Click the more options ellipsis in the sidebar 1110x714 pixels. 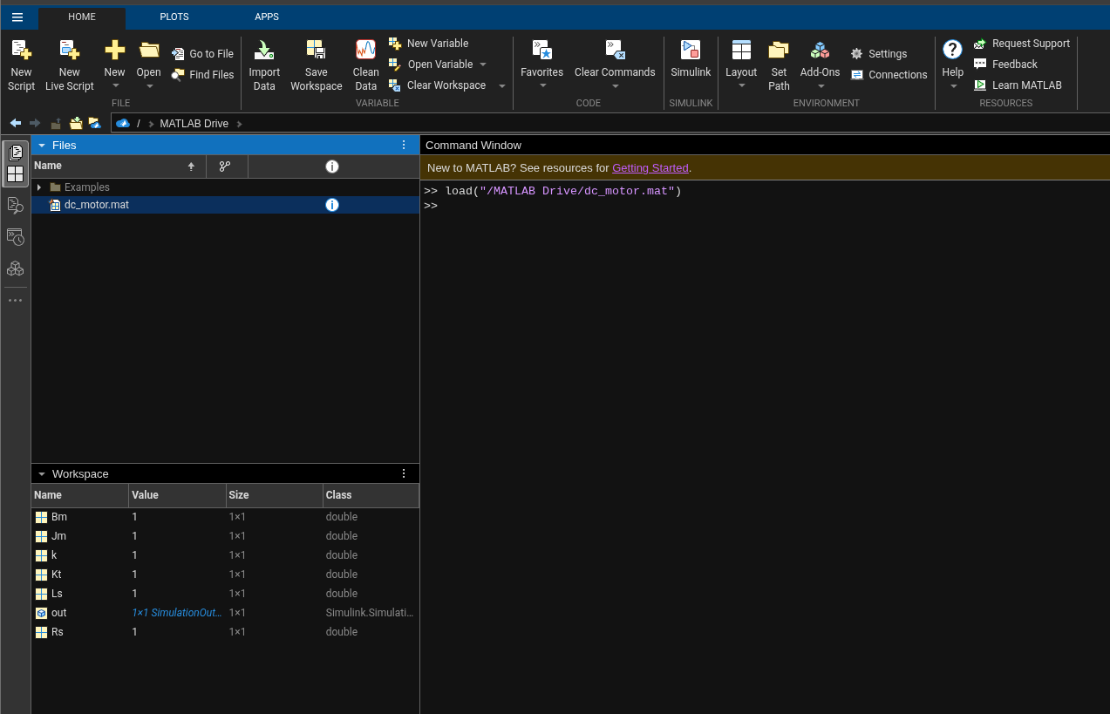pos(16,300)
